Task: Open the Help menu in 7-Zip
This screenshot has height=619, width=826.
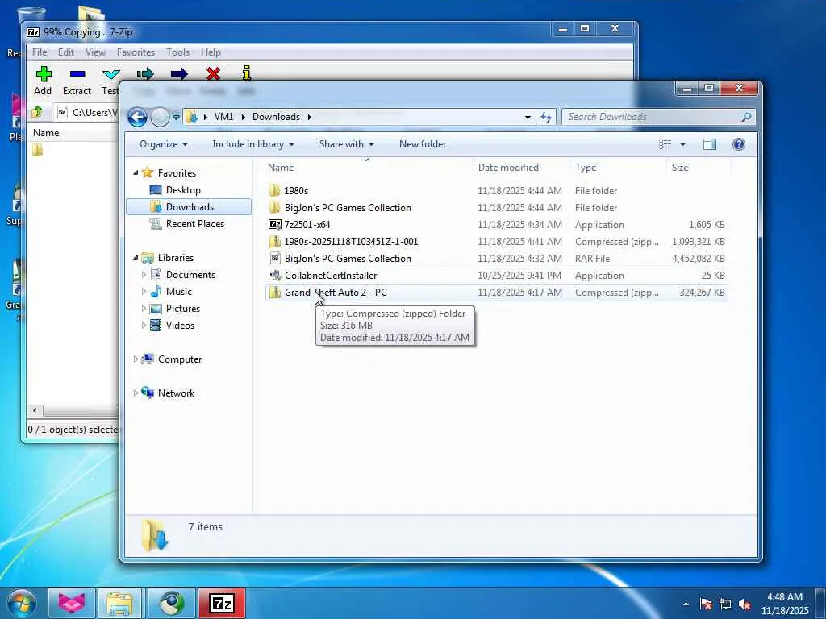Action: pos(211,52)
